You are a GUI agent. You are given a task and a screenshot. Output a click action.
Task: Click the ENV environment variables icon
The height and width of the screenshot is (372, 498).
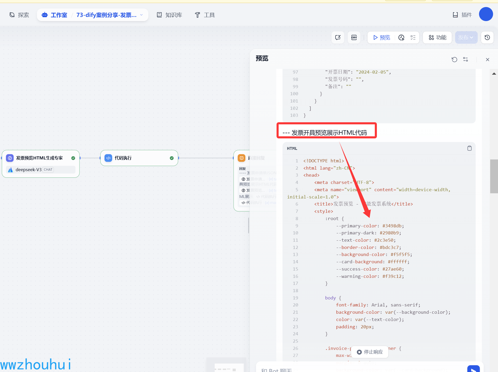[354, 37]
